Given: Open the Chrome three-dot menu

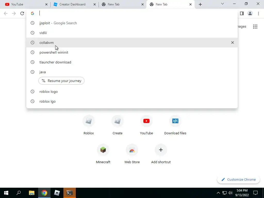Looking at the screenshot, I should 258,13.
